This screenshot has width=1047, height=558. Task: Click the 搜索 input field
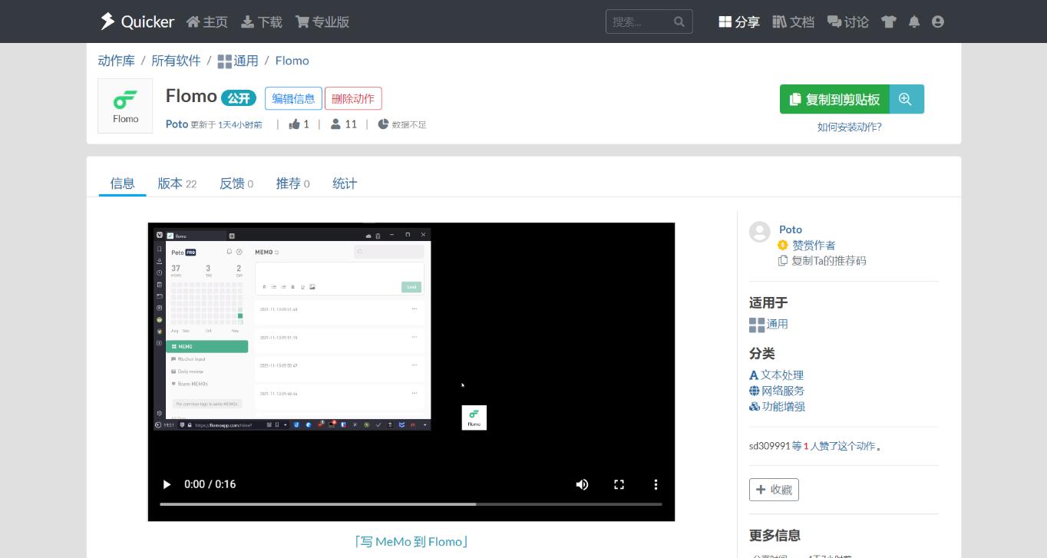point(639,21)
